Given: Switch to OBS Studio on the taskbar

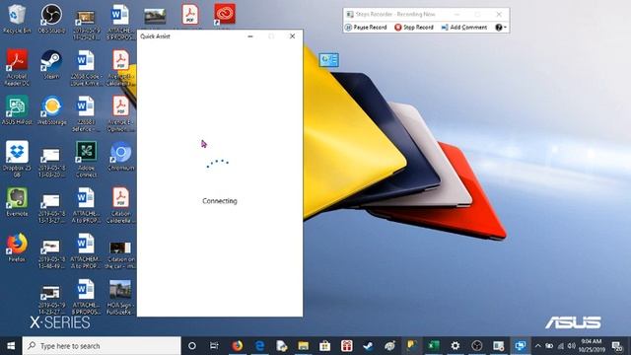Looking at the screenshot, I should [x=477, y=346].
